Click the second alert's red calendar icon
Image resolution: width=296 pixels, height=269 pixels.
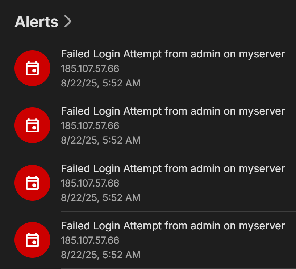tap(32, 125)
